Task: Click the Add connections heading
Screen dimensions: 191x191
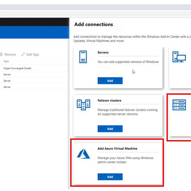Action: coord(94,24)
